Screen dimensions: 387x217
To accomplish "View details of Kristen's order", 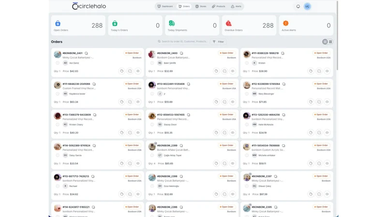I will pyautogui.click(x=327, y=71).
